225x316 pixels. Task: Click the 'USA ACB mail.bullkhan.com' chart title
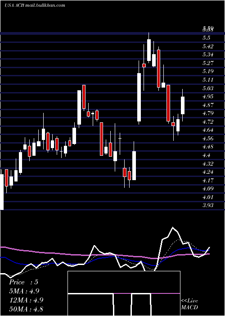click(x=35, y=5)
